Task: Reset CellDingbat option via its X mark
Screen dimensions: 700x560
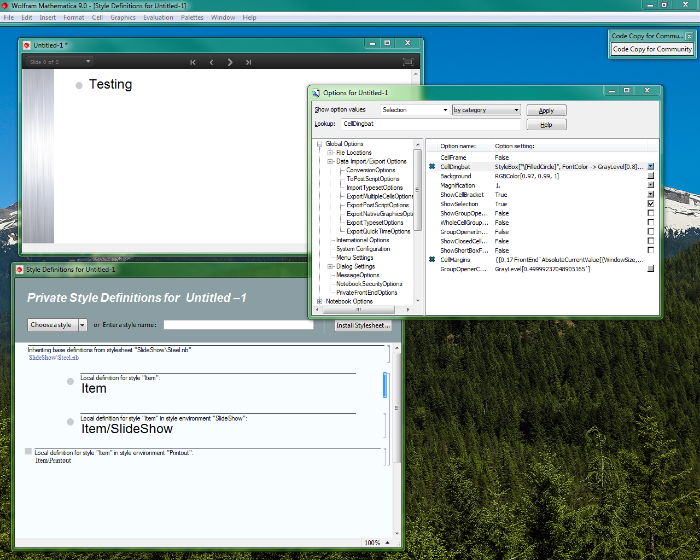Action: coord(432,167)
